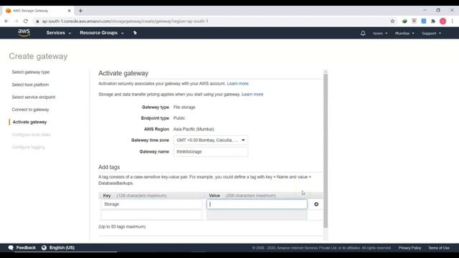This screenshot has width=459, height=258.
Task: Click the profile avatar in Chrome toolbar
Action: [x=443, y=21]
